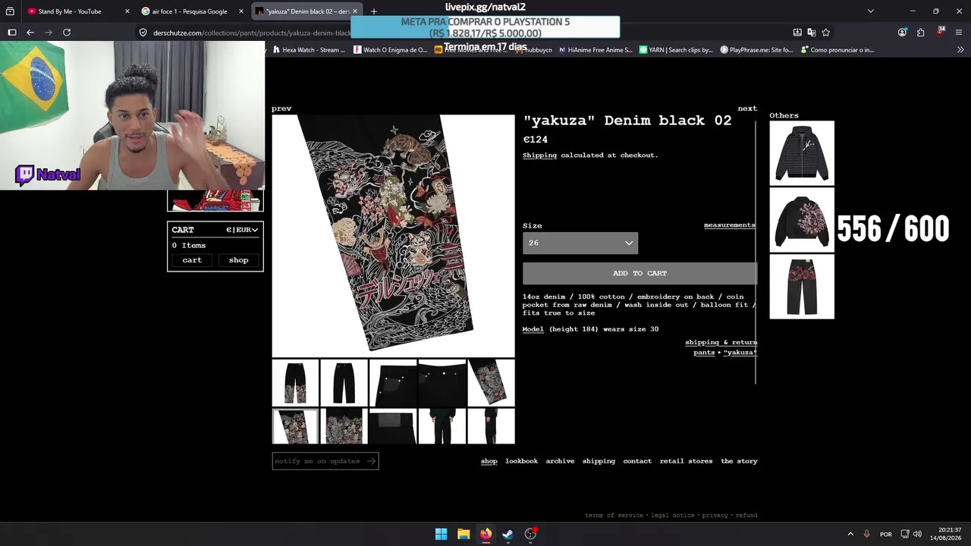Click the volume speaker tray icon
This screenshot has width=971, height=546.
pos(917,534)
